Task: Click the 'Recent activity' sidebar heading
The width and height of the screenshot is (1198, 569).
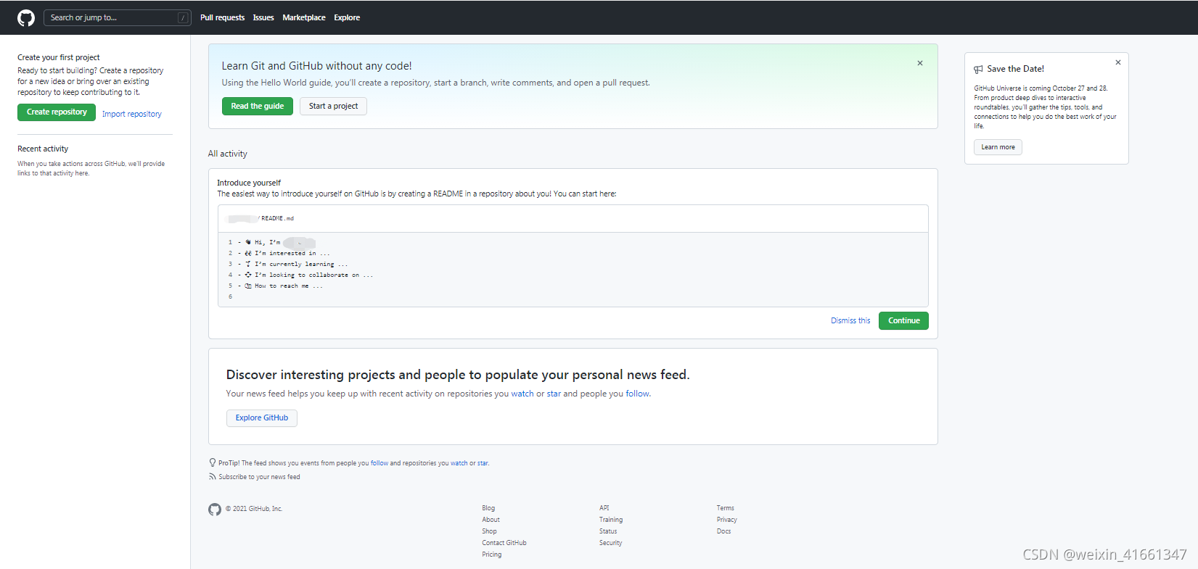Action: 43,149
